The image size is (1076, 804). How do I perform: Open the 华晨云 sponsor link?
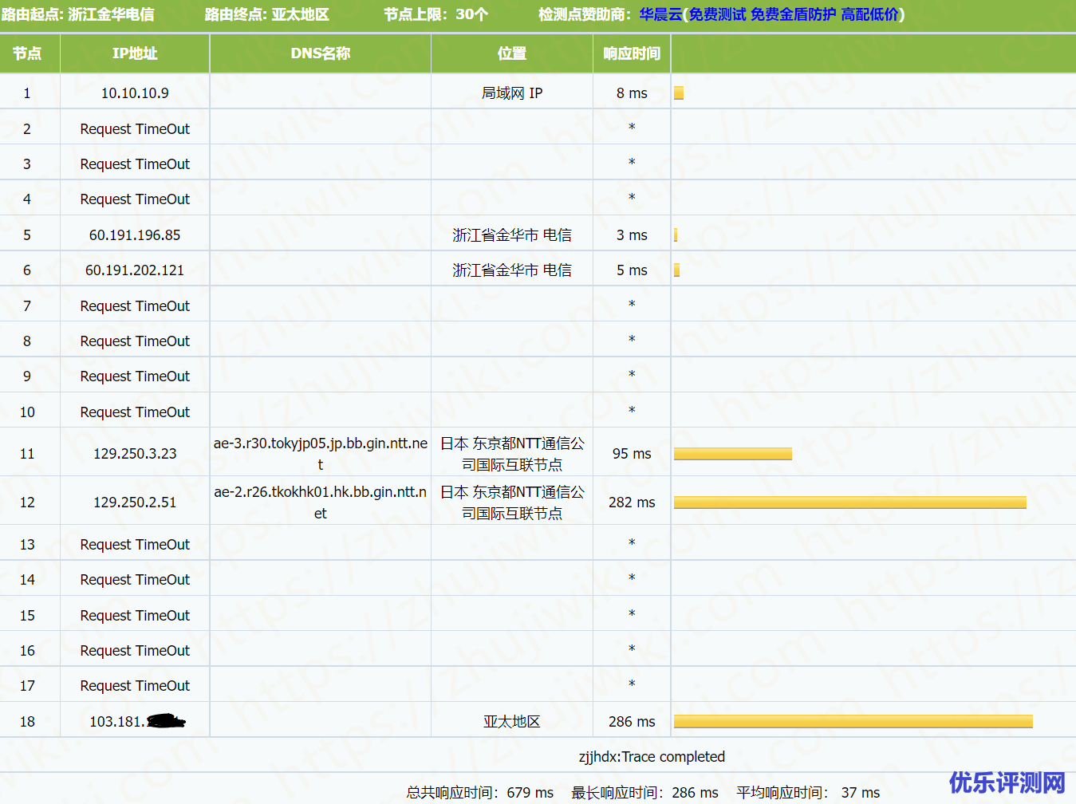660,14
